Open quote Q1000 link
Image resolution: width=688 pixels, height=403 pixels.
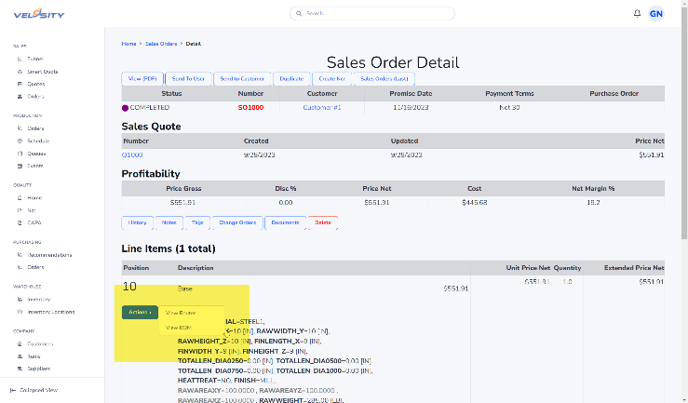click(132, 154)
